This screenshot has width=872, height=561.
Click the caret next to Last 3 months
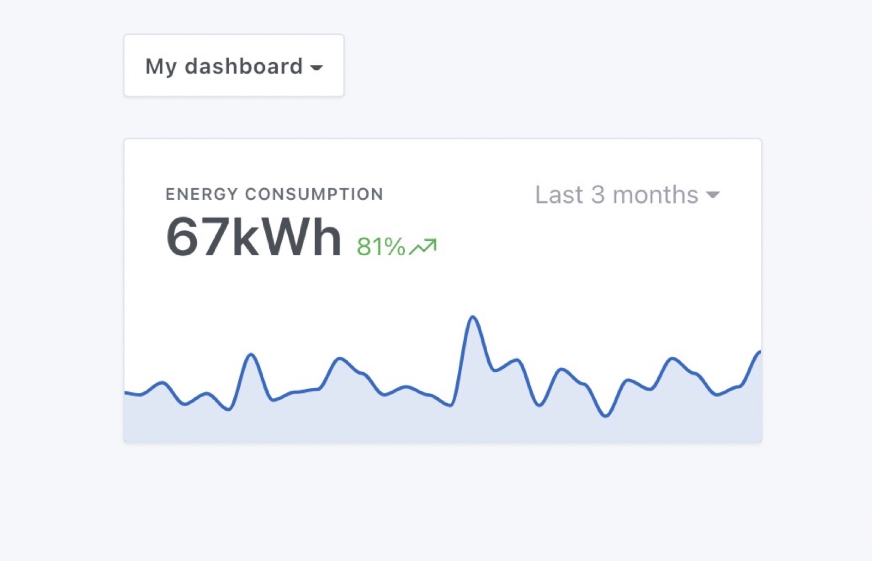click(x=713, y=195)
